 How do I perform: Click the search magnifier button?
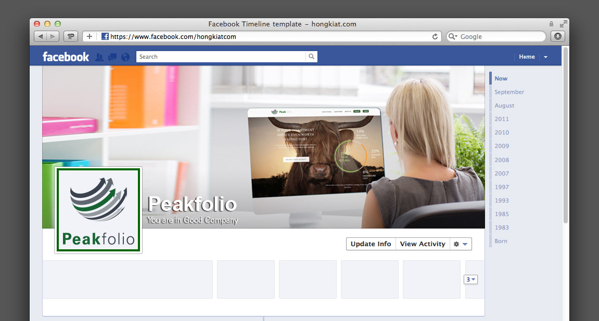tap(311, 57)
